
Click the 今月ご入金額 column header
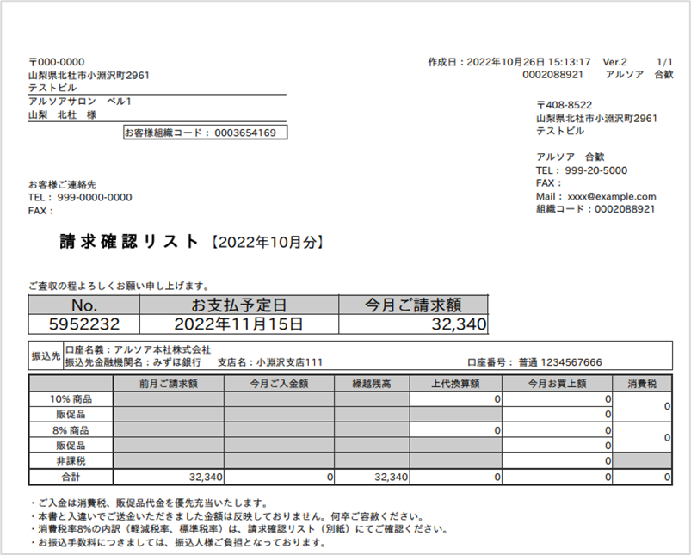pyautogui.click(x=279, y=383)
